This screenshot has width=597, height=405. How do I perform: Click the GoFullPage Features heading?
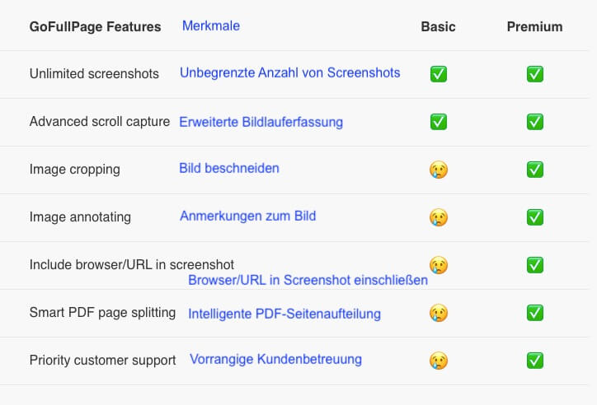tap(95, 27)
